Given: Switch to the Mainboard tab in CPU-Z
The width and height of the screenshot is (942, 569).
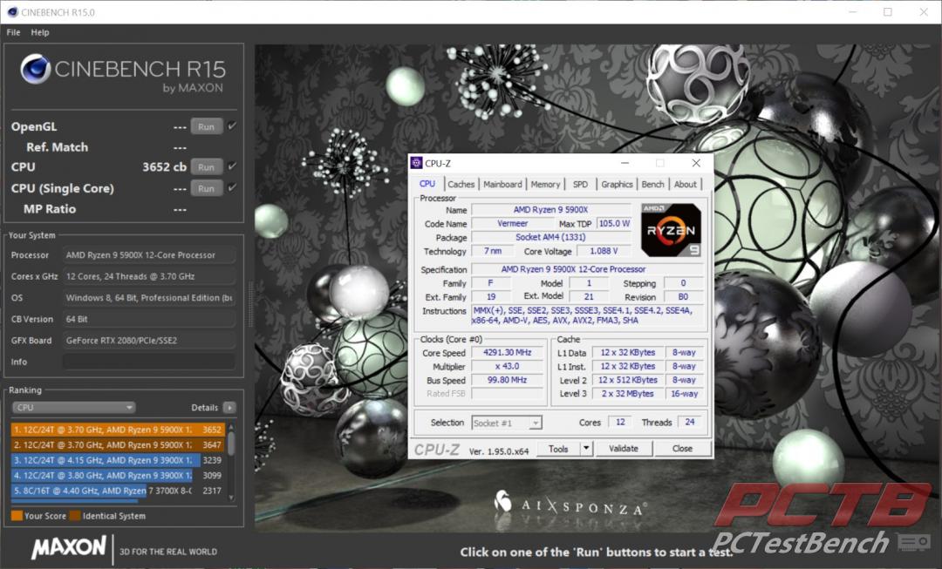Looking at the screenshot, I should pos(503,184).
